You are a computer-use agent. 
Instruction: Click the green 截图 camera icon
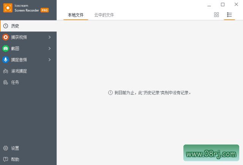point(6,49)
